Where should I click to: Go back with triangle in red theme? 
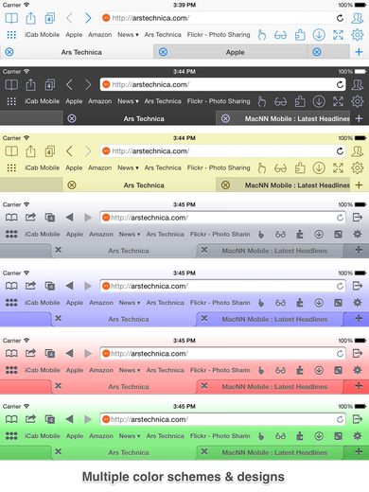coord(69,353)
